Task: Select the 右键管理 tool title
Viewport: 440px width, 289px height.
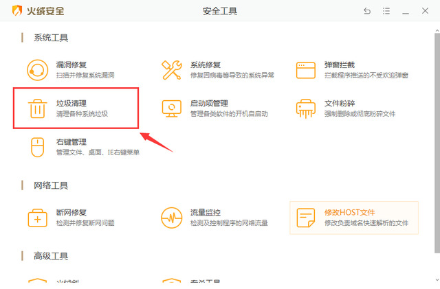Action: point(71,142)
